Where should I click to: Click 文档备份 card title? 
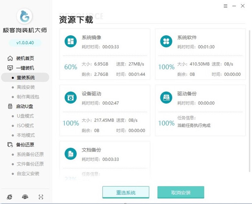pyautogui.click(x=91, y=150)
